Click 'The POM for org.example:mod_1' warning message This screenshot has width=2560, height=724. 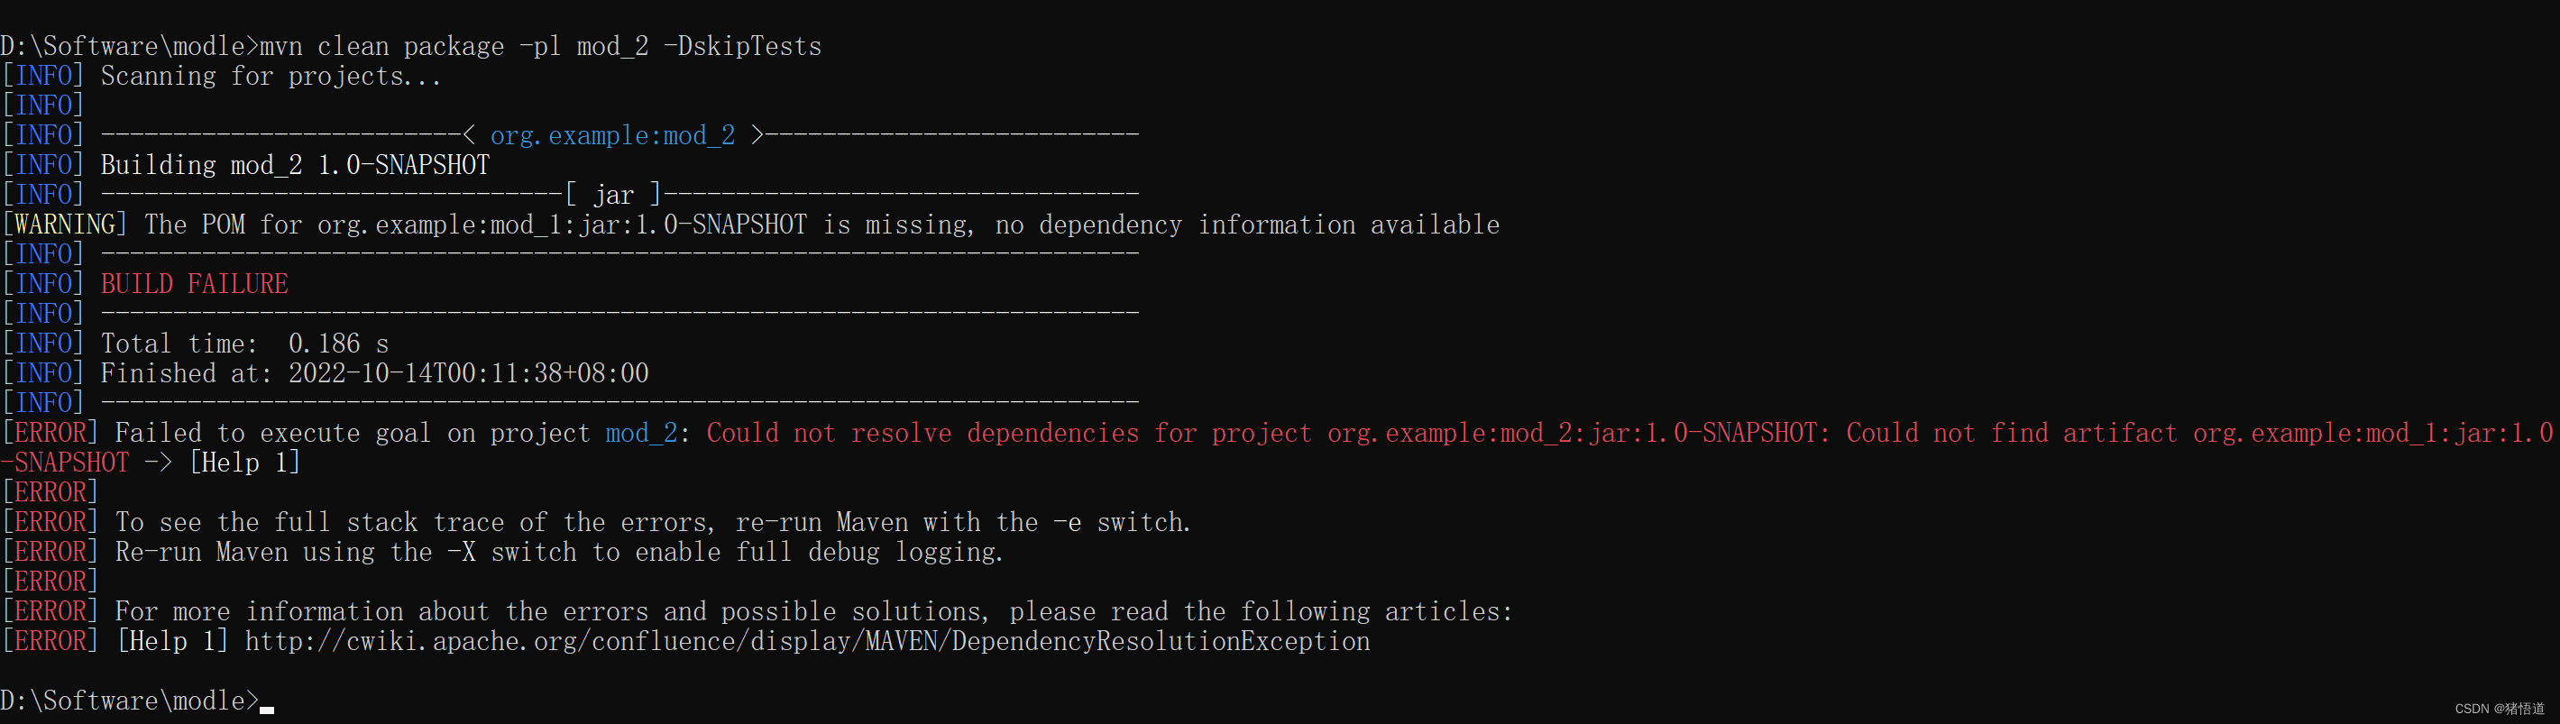point(821,225)
